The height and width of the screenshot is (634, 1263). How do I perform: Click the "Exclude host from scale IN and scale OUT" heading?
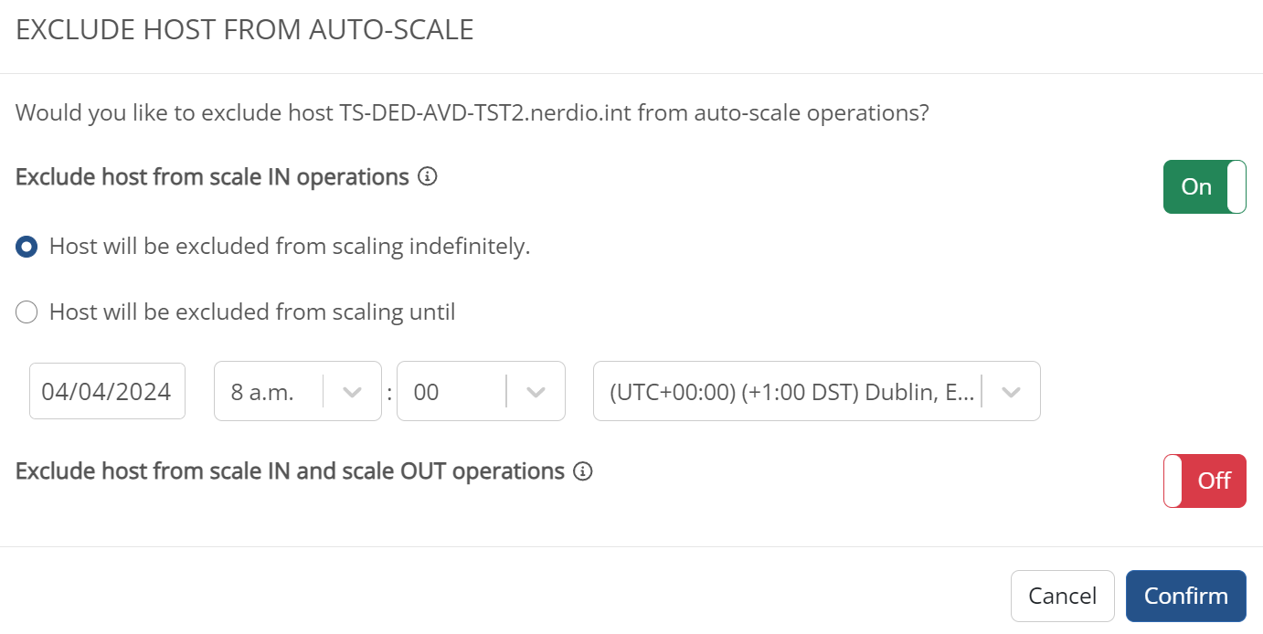[x=290, y=471]
